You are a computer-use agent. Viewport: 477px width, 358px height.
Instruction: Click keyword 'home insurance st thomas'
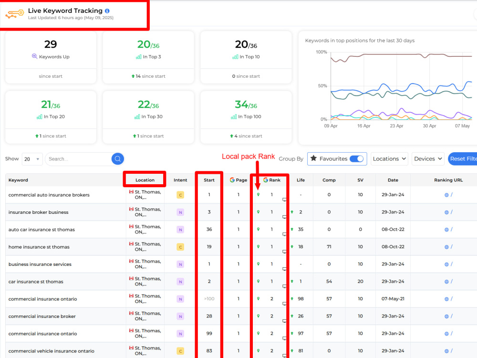coord(39,247)
